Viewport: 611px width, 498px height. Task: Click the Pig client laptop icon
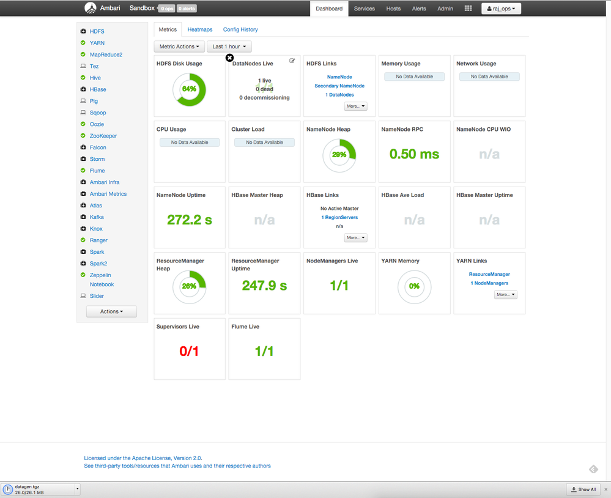point(83,101)
